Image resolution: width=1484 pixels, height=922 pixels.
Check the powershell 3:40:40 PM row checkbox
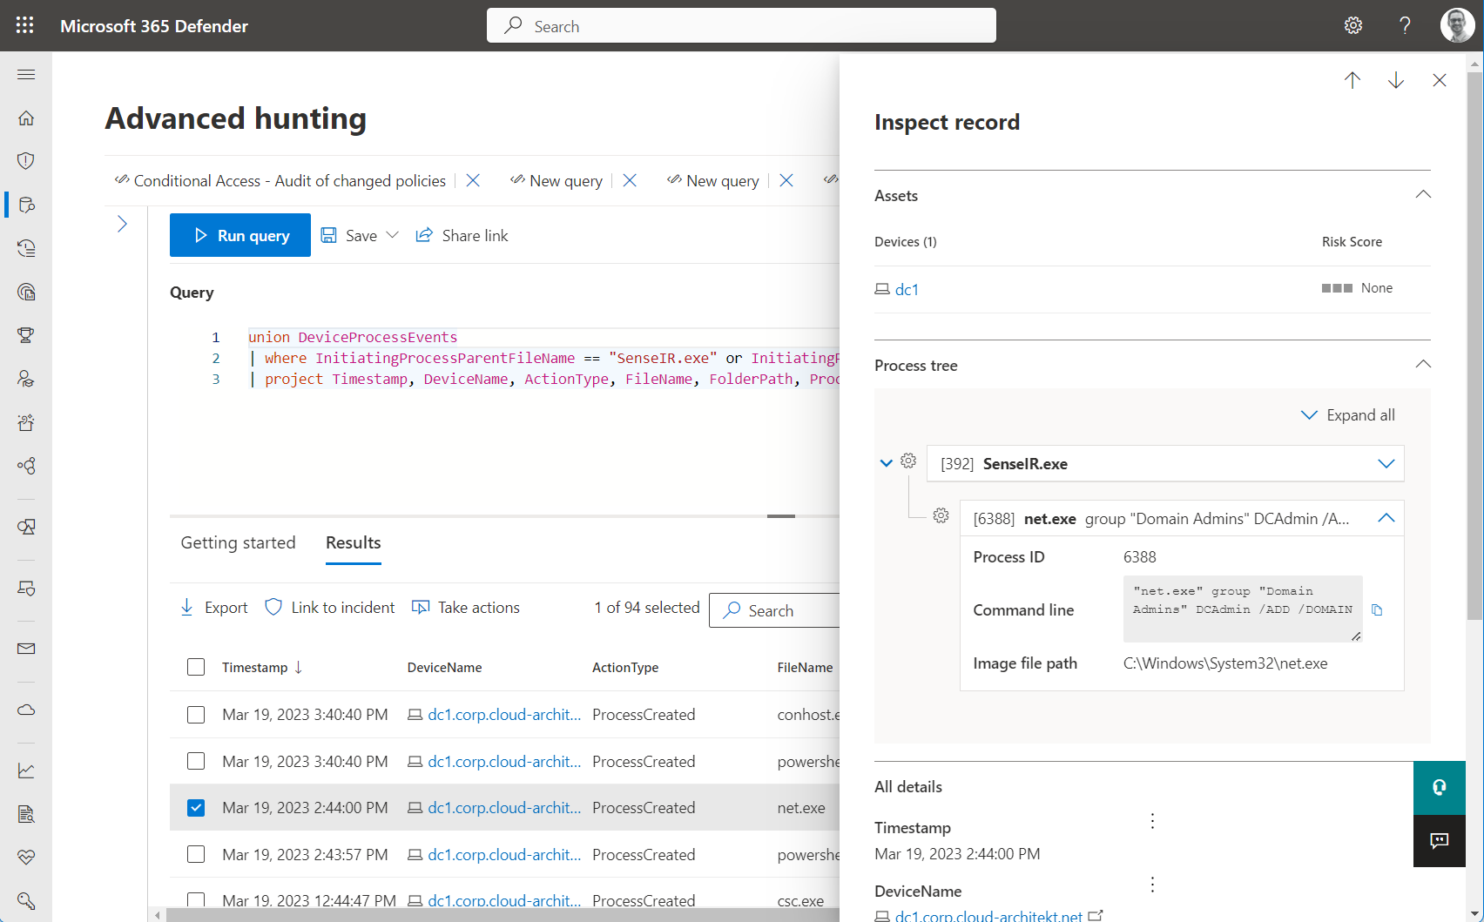coord(196,761)
